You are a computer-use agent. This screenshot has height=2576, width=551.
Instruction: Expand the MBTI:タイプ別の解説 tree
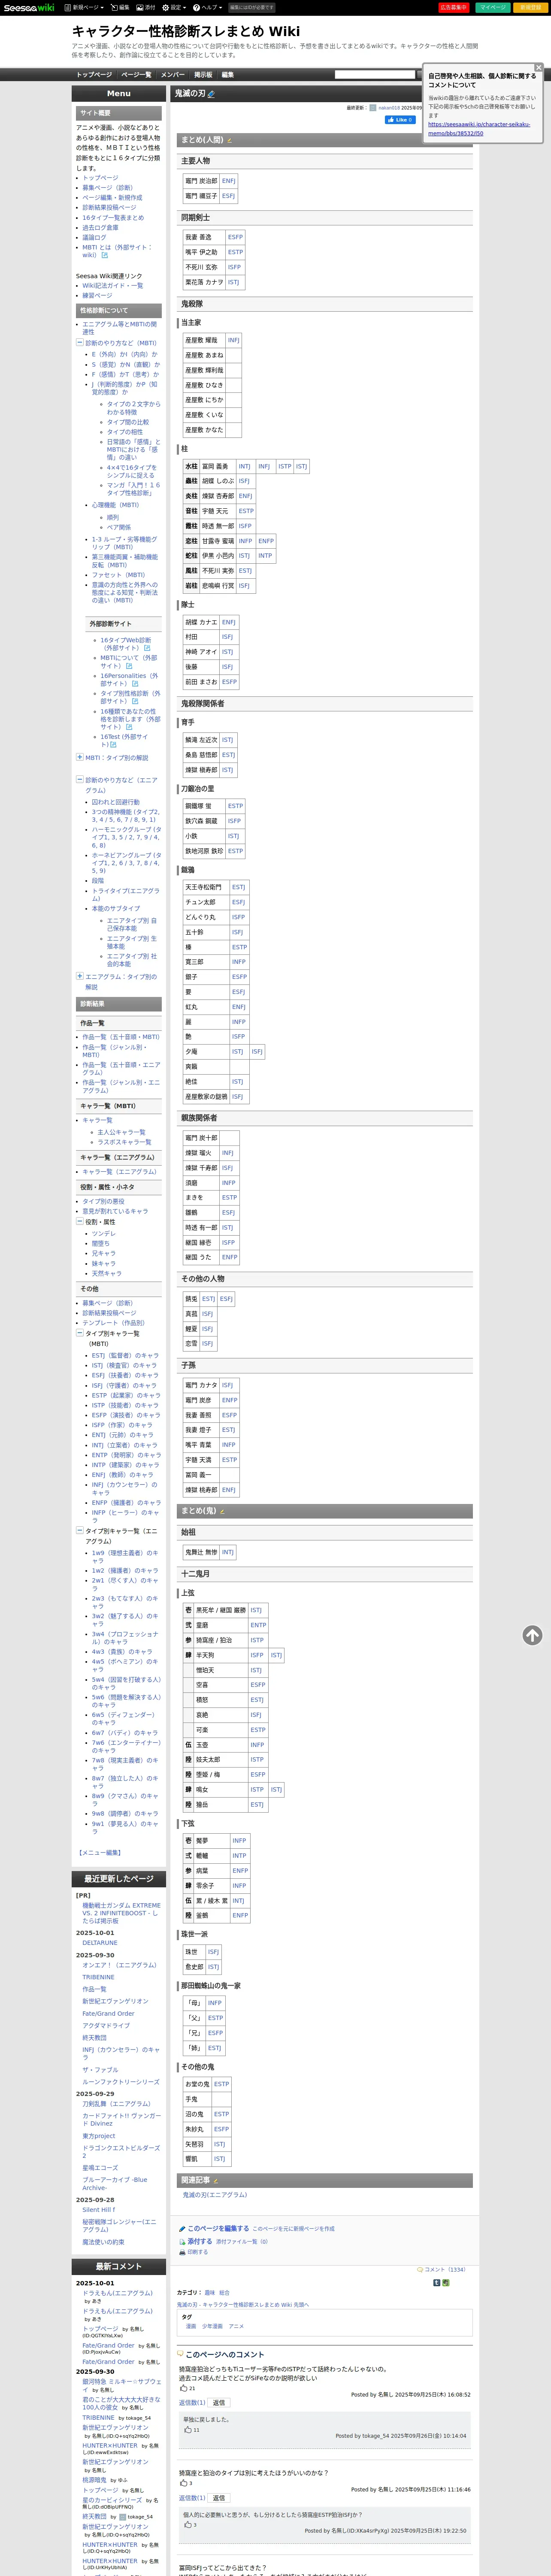pyautogui.click(x=79, y=757)
